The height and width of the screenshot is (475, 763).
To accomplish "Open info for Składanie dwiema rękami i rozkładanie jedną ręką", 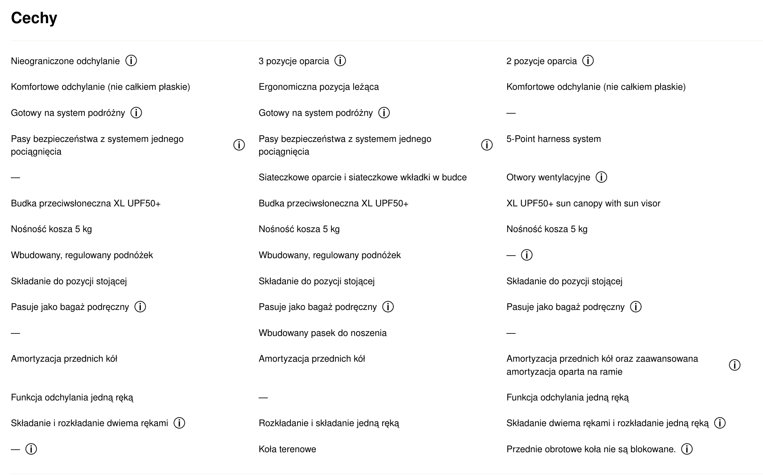I will (x=720, y=423).
